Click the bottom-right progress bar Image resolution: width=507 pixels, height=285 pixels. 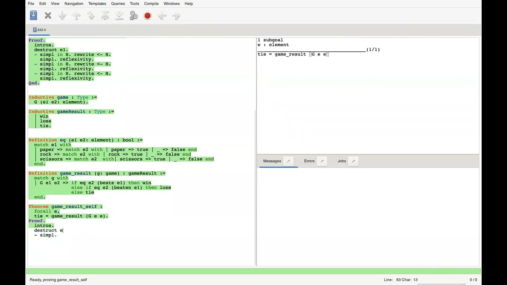(442, 284)
